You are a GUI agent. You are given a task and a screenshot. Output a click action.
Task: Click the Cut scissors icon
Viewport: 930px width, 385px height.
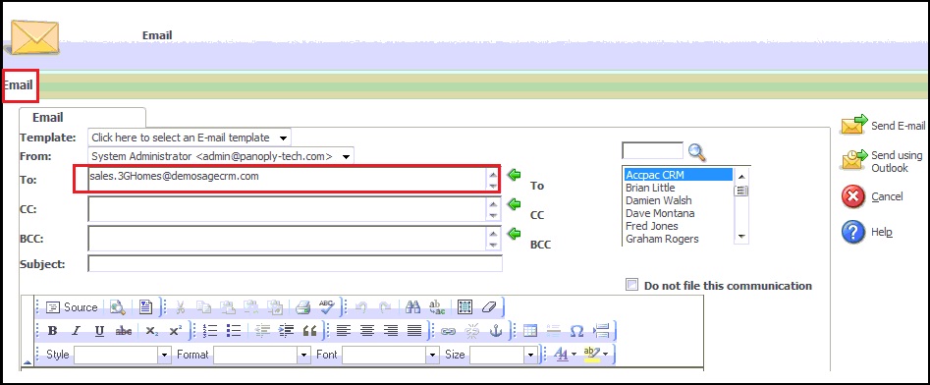point(181,307)
